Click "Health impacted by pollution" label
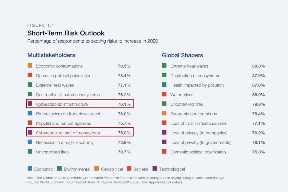Screen dimensions: 288x192 click(x=197, y=85)
